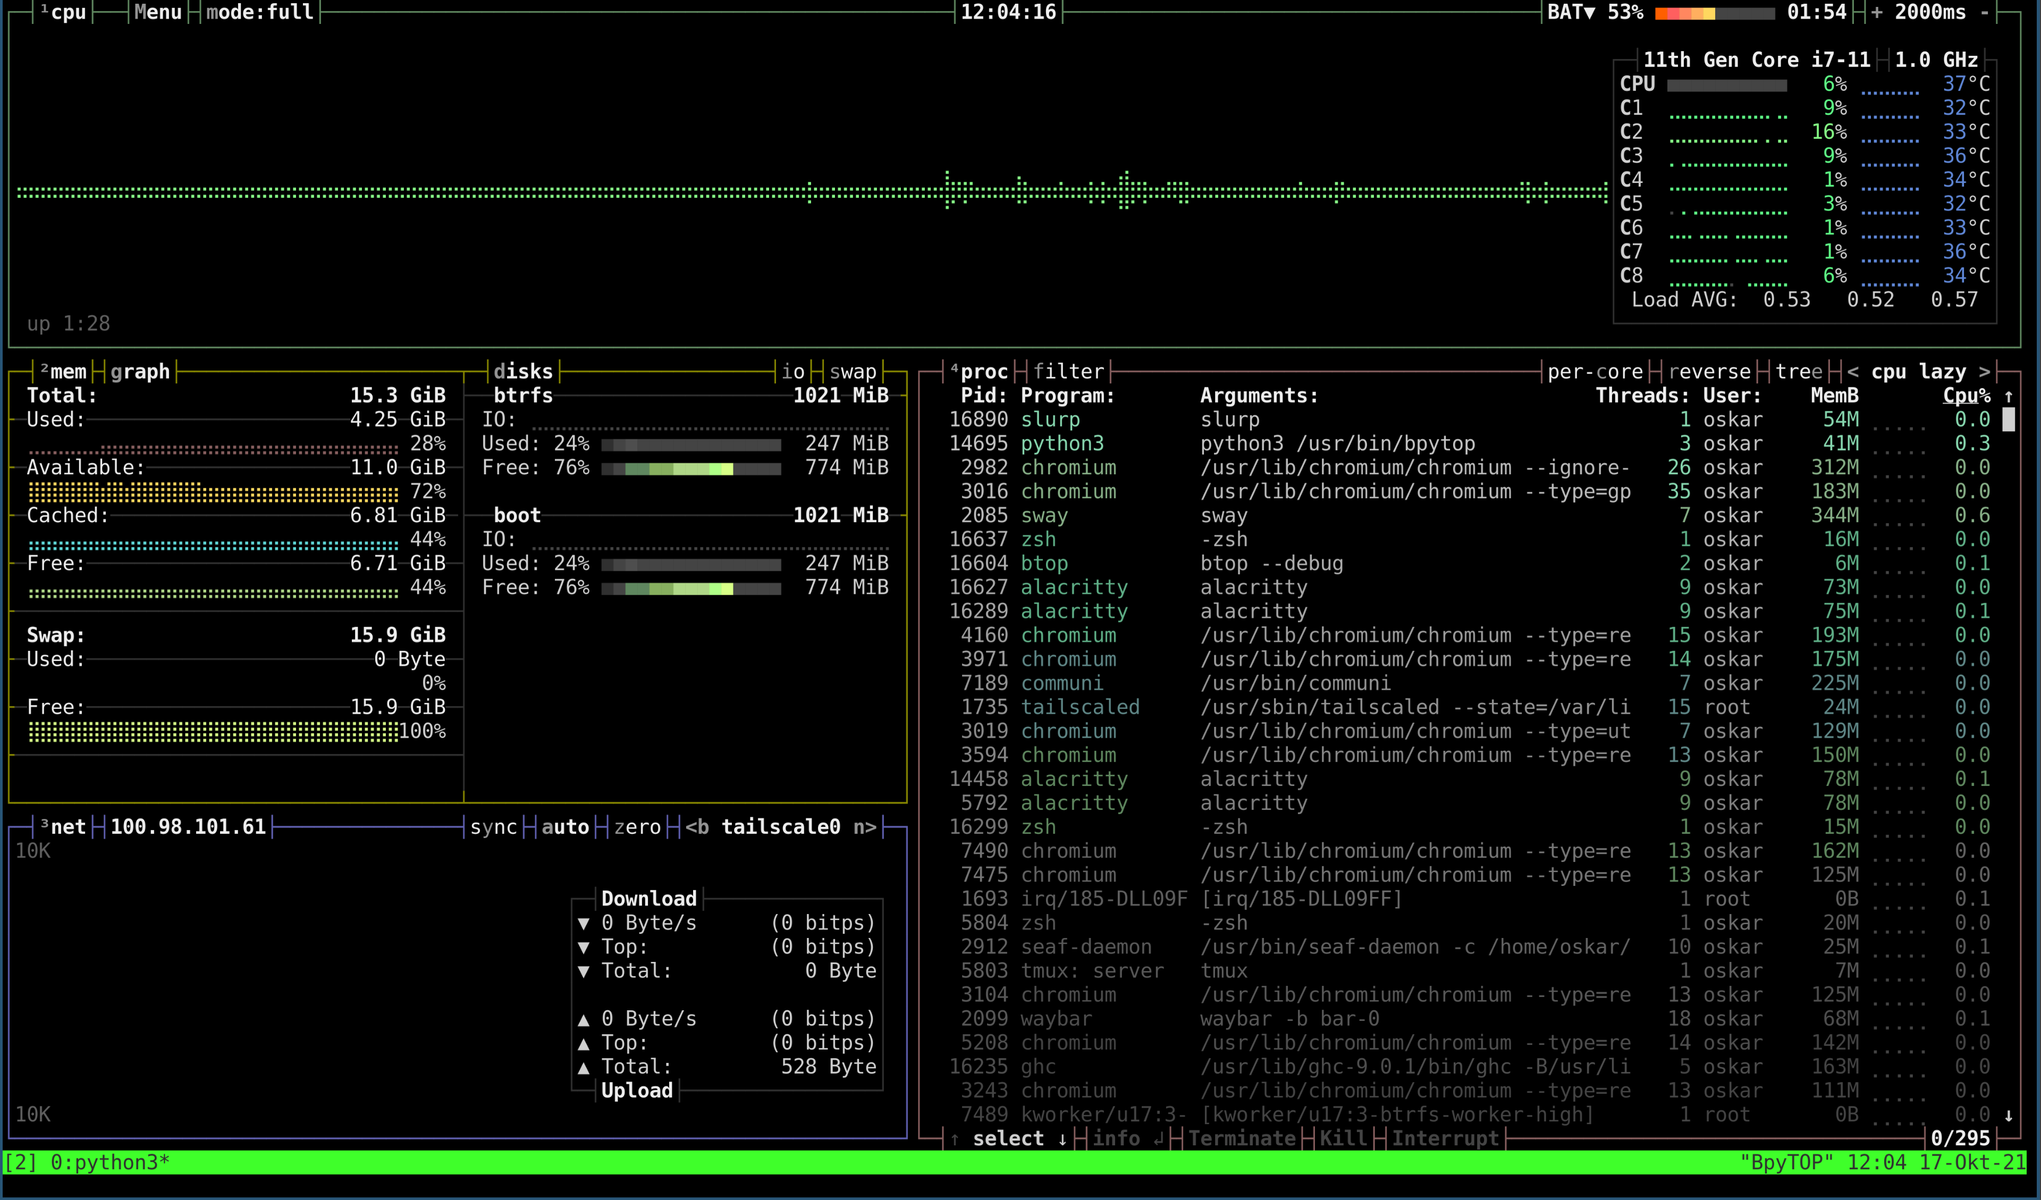Enable tree view of processes
Viewport: 2041px width, 1200px height.
(x=1799, y=371)
